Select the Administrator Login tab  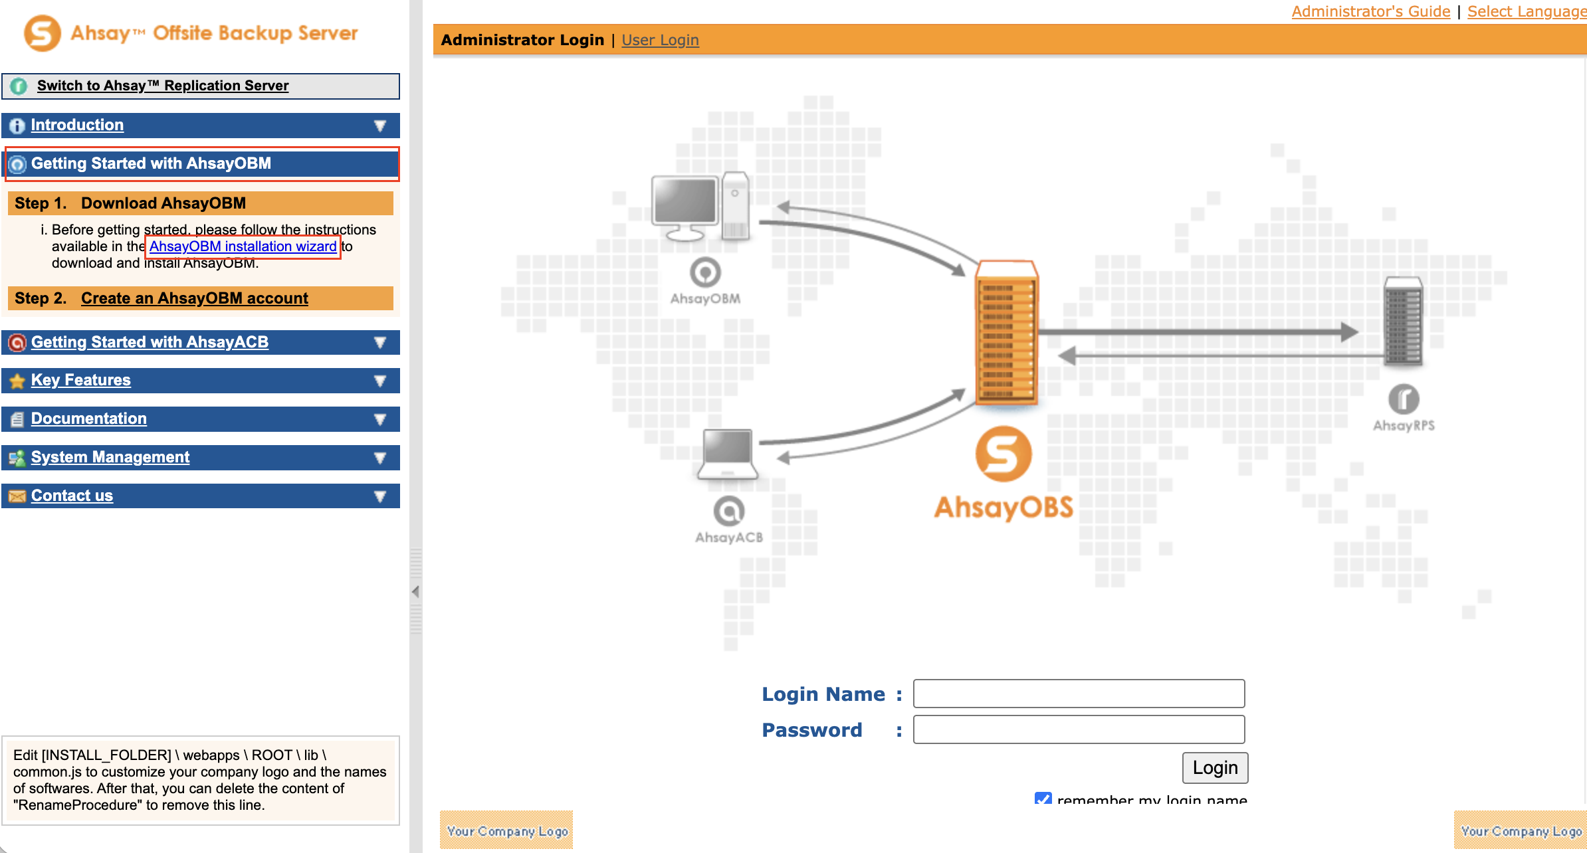point(522,41)
